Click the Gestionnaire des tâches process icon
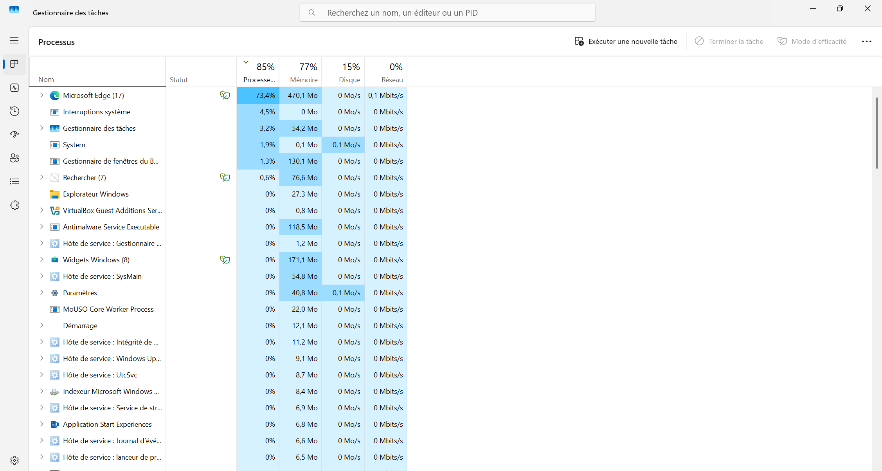Viewport: 882px width, 471px height. tap(55, 128)
